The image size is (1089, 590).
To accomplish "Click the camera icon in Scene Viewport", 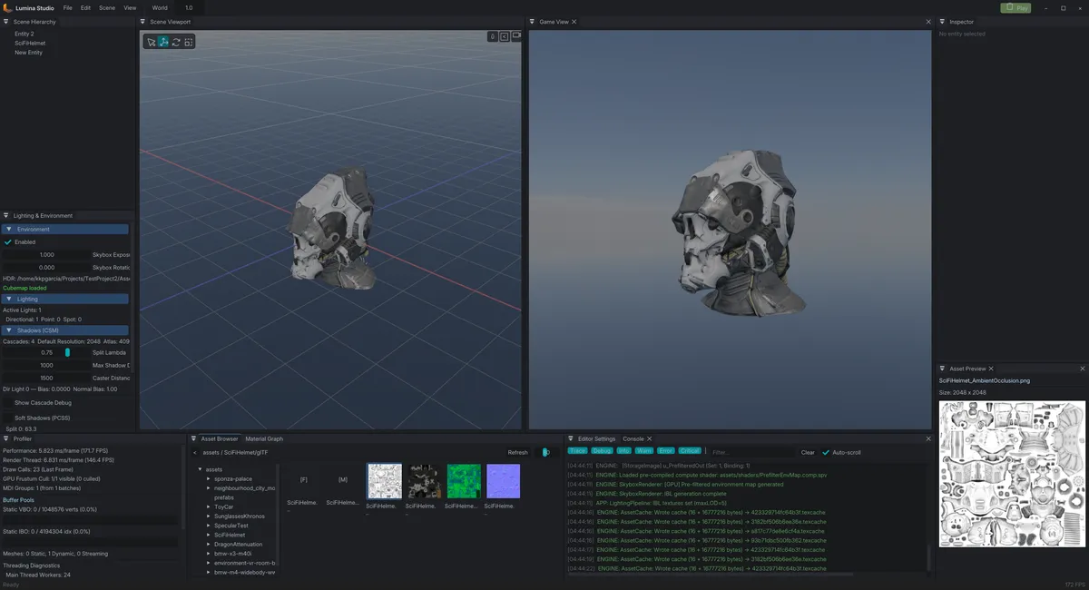I will click(x=515, y=36).
